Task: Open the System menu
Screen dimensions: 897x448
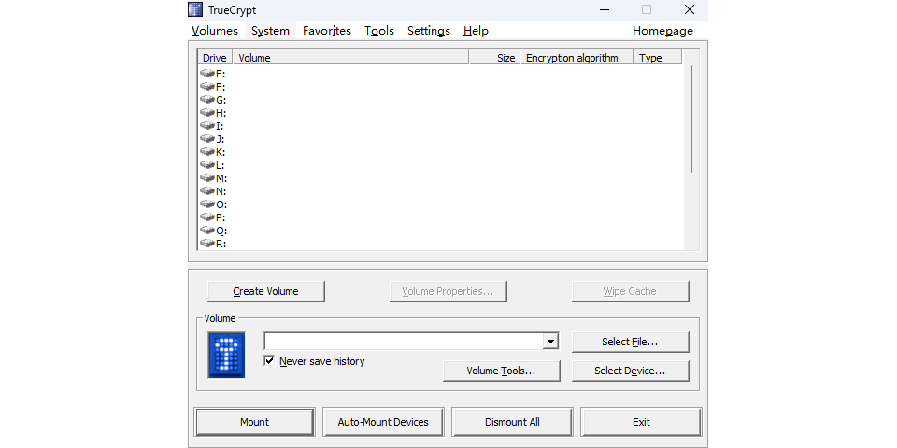Action: tap(270, 31)
